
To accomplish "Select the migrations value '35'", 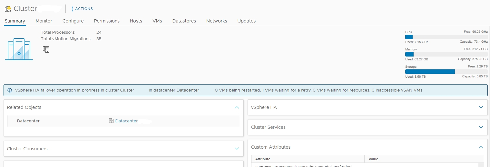I will coord(99,39).
